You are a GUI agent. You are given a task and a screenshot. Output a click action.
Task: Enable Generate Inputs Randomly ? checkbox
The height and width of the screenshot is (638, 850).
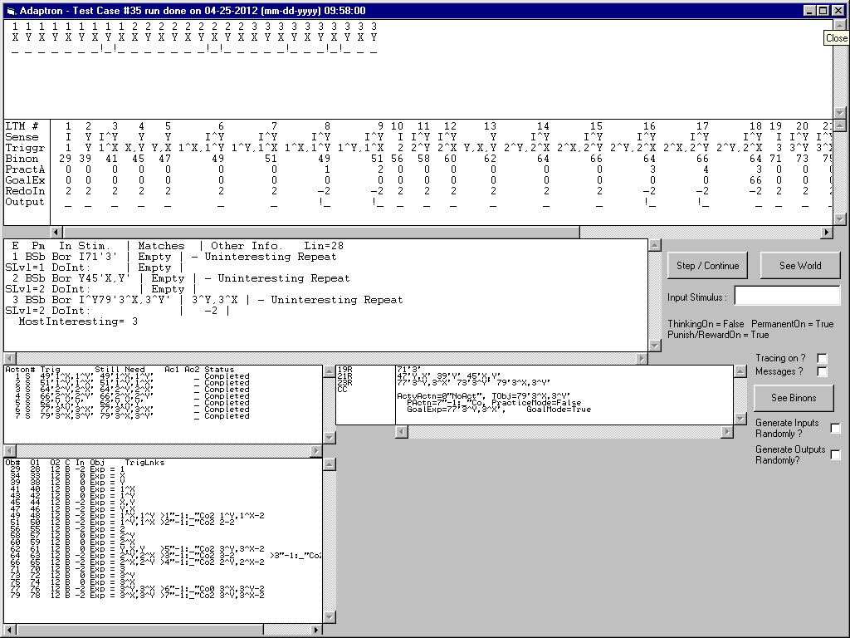(x=835, y=428)
